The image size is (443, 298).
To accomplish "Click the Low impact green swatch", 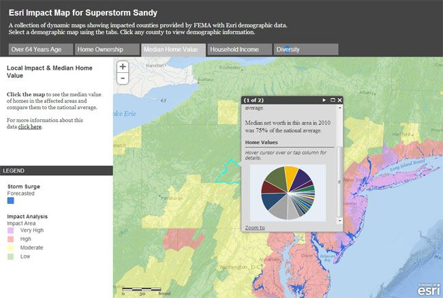I will [10, 256].
